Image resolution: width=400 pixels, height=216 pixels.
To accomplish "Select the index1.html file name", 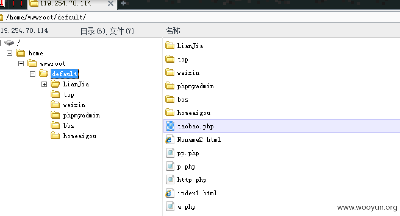I will point(197,193).
